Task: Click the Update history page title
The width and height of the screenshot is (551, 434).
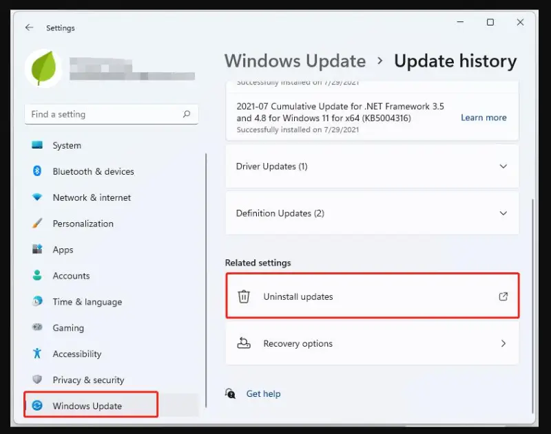Action: click(x=455, y=61)
